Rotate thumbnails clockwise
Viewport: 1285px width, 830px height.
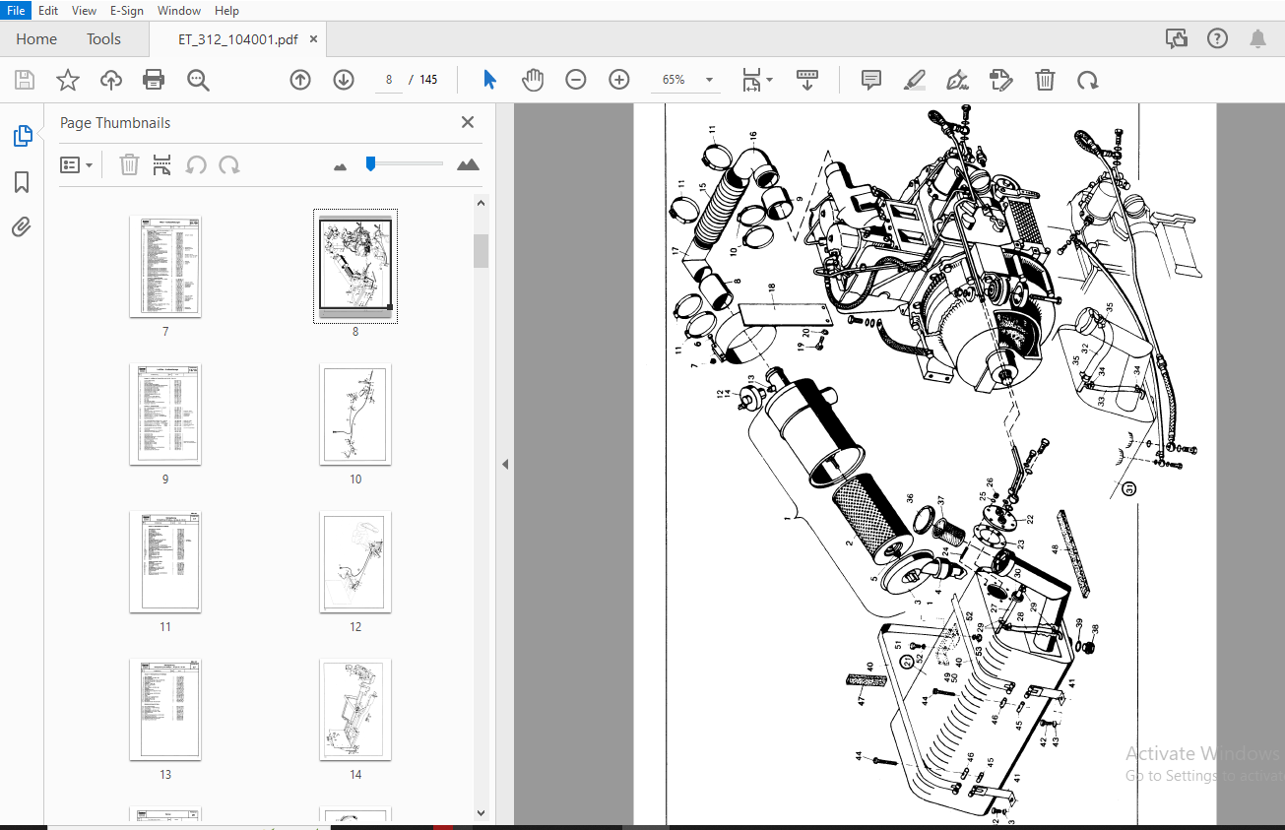tap(229, 164)
